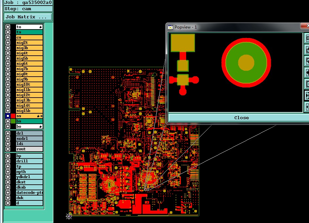The height and width of the screenshot is (223, 309).
Task: Select the 'drl' layer name
Action: [x=29, y=133]
